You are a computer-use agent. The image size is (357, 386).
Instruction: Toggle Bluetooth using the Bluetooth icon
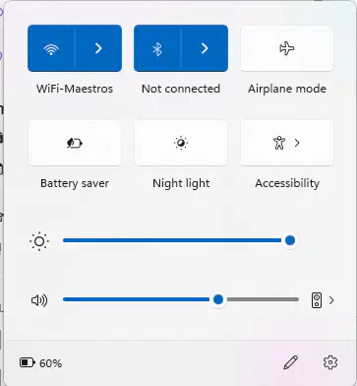[x=157, y=48]
